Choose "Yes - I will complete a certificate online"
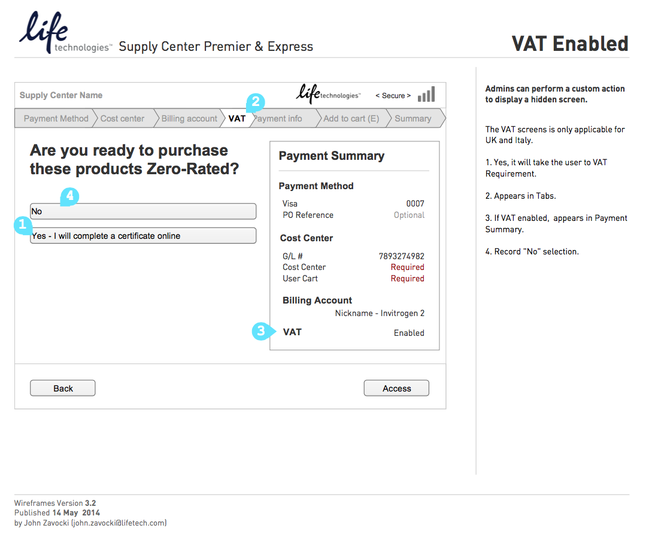The height and width of the screenshot is (534, 655). [143, 236]
